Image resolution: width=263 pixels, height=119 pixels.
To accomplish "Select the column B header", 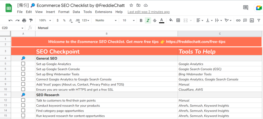I will click(x=107, y=34).
